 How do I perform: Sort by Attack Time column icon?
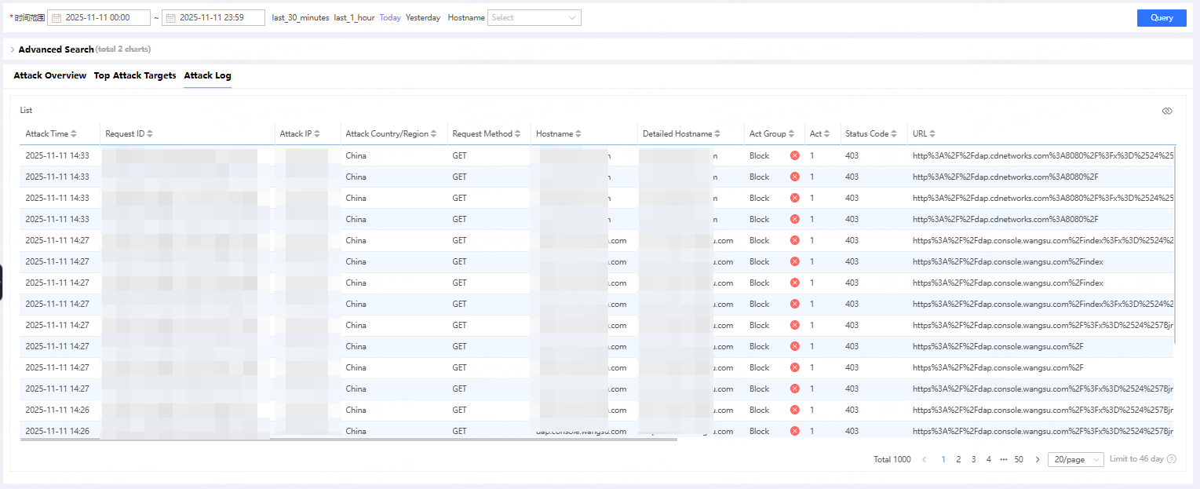(75, 134)
